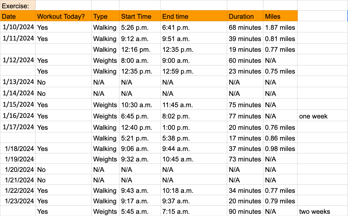348x216 pixels.
Task: Select the '8:02 p.m.' end time cell
Action: point(194,116)
